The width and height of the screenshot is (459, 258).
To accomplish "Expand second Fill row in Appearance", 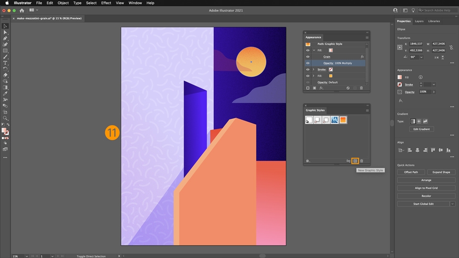I will coord(314,76).
